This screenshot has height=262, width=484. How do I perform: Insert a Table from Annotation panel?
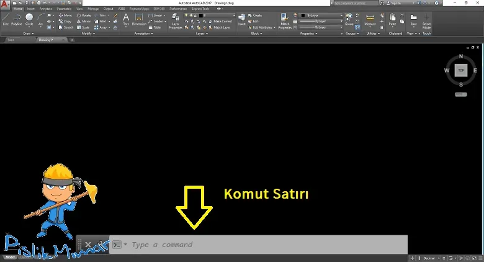[155, 27]
